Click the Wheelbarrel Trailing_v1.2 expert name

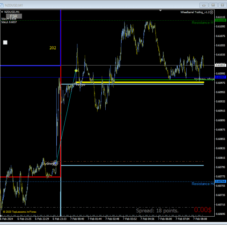point(195,12)
